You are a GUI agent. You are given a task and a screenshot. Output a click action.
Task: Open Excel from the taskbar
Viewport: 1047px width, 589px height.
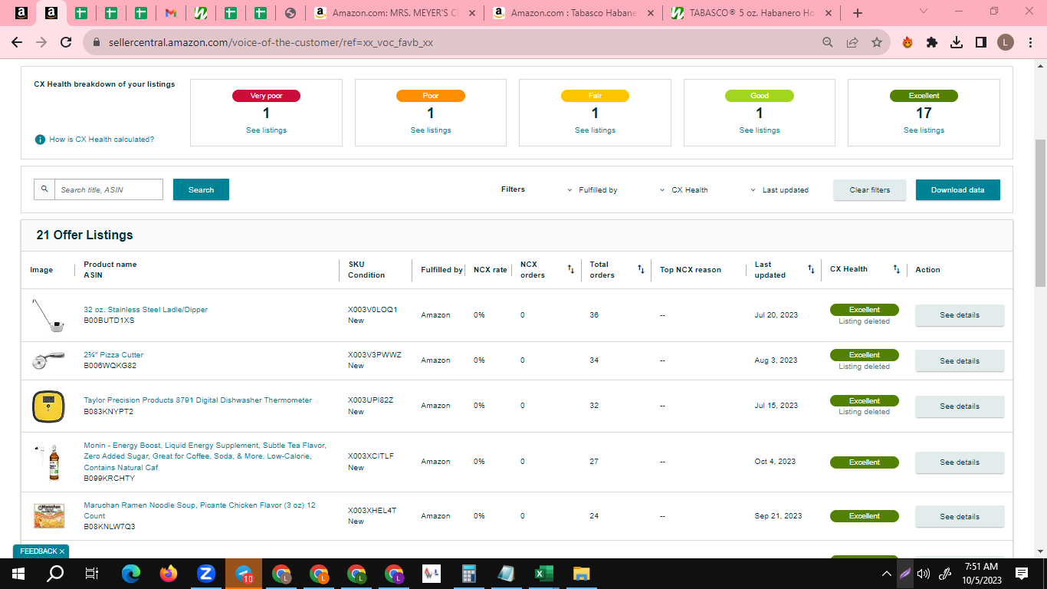[544, 574]
